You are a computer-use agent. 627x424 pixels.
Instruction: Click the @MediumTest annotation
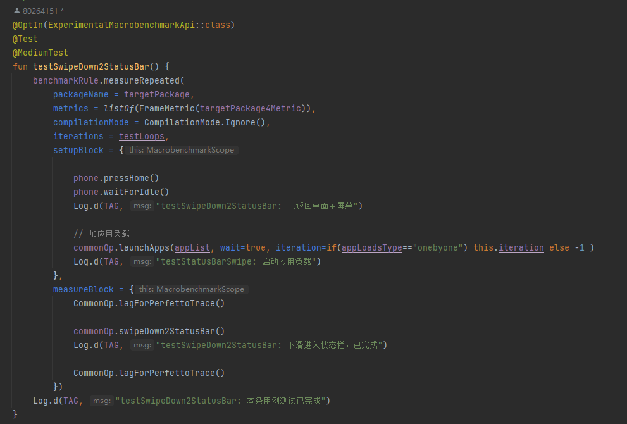point(40,53)
